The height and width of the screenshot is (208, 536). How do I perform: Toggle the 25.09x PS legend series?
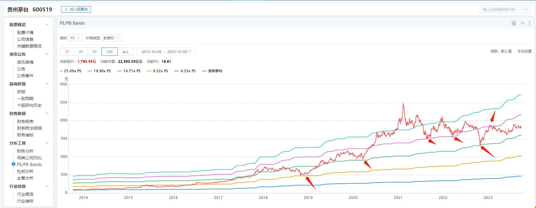click(70, 71)
